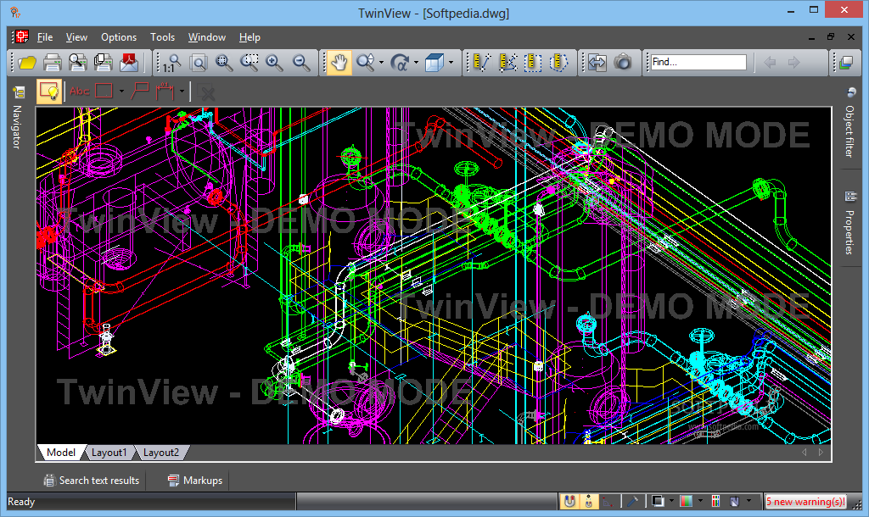Open the Help menu
The image size is (869, 517).
point(250,37)
